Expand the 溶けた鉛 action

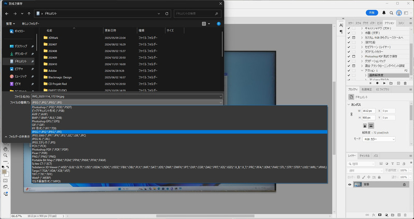point(362,42)
